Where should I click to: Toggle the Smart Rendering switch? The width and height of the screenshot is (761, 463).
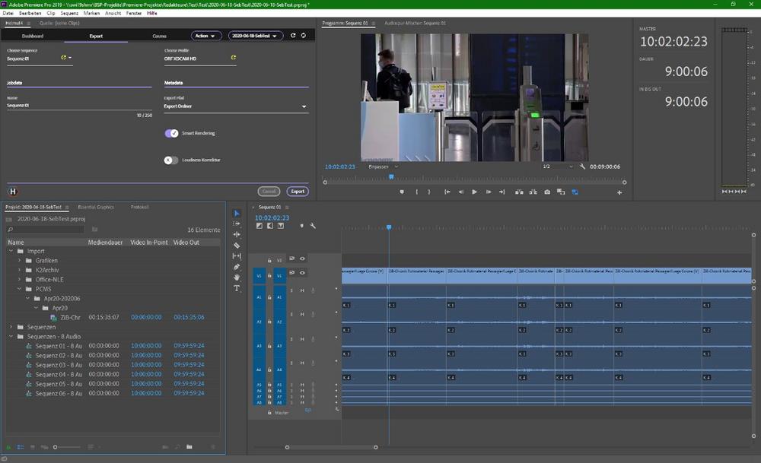point(171,133)
